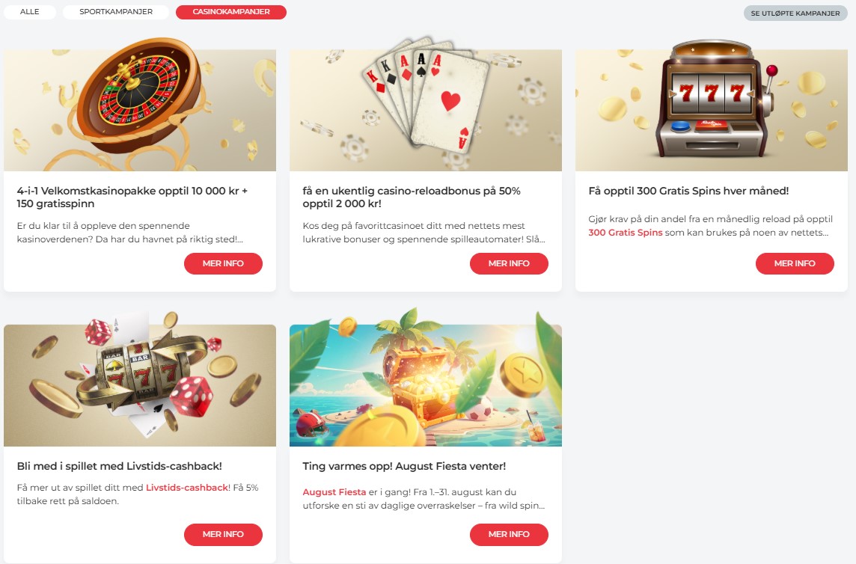
Task: Click MER INFO for 300 Gratis Spins
Action: point(795,264)
